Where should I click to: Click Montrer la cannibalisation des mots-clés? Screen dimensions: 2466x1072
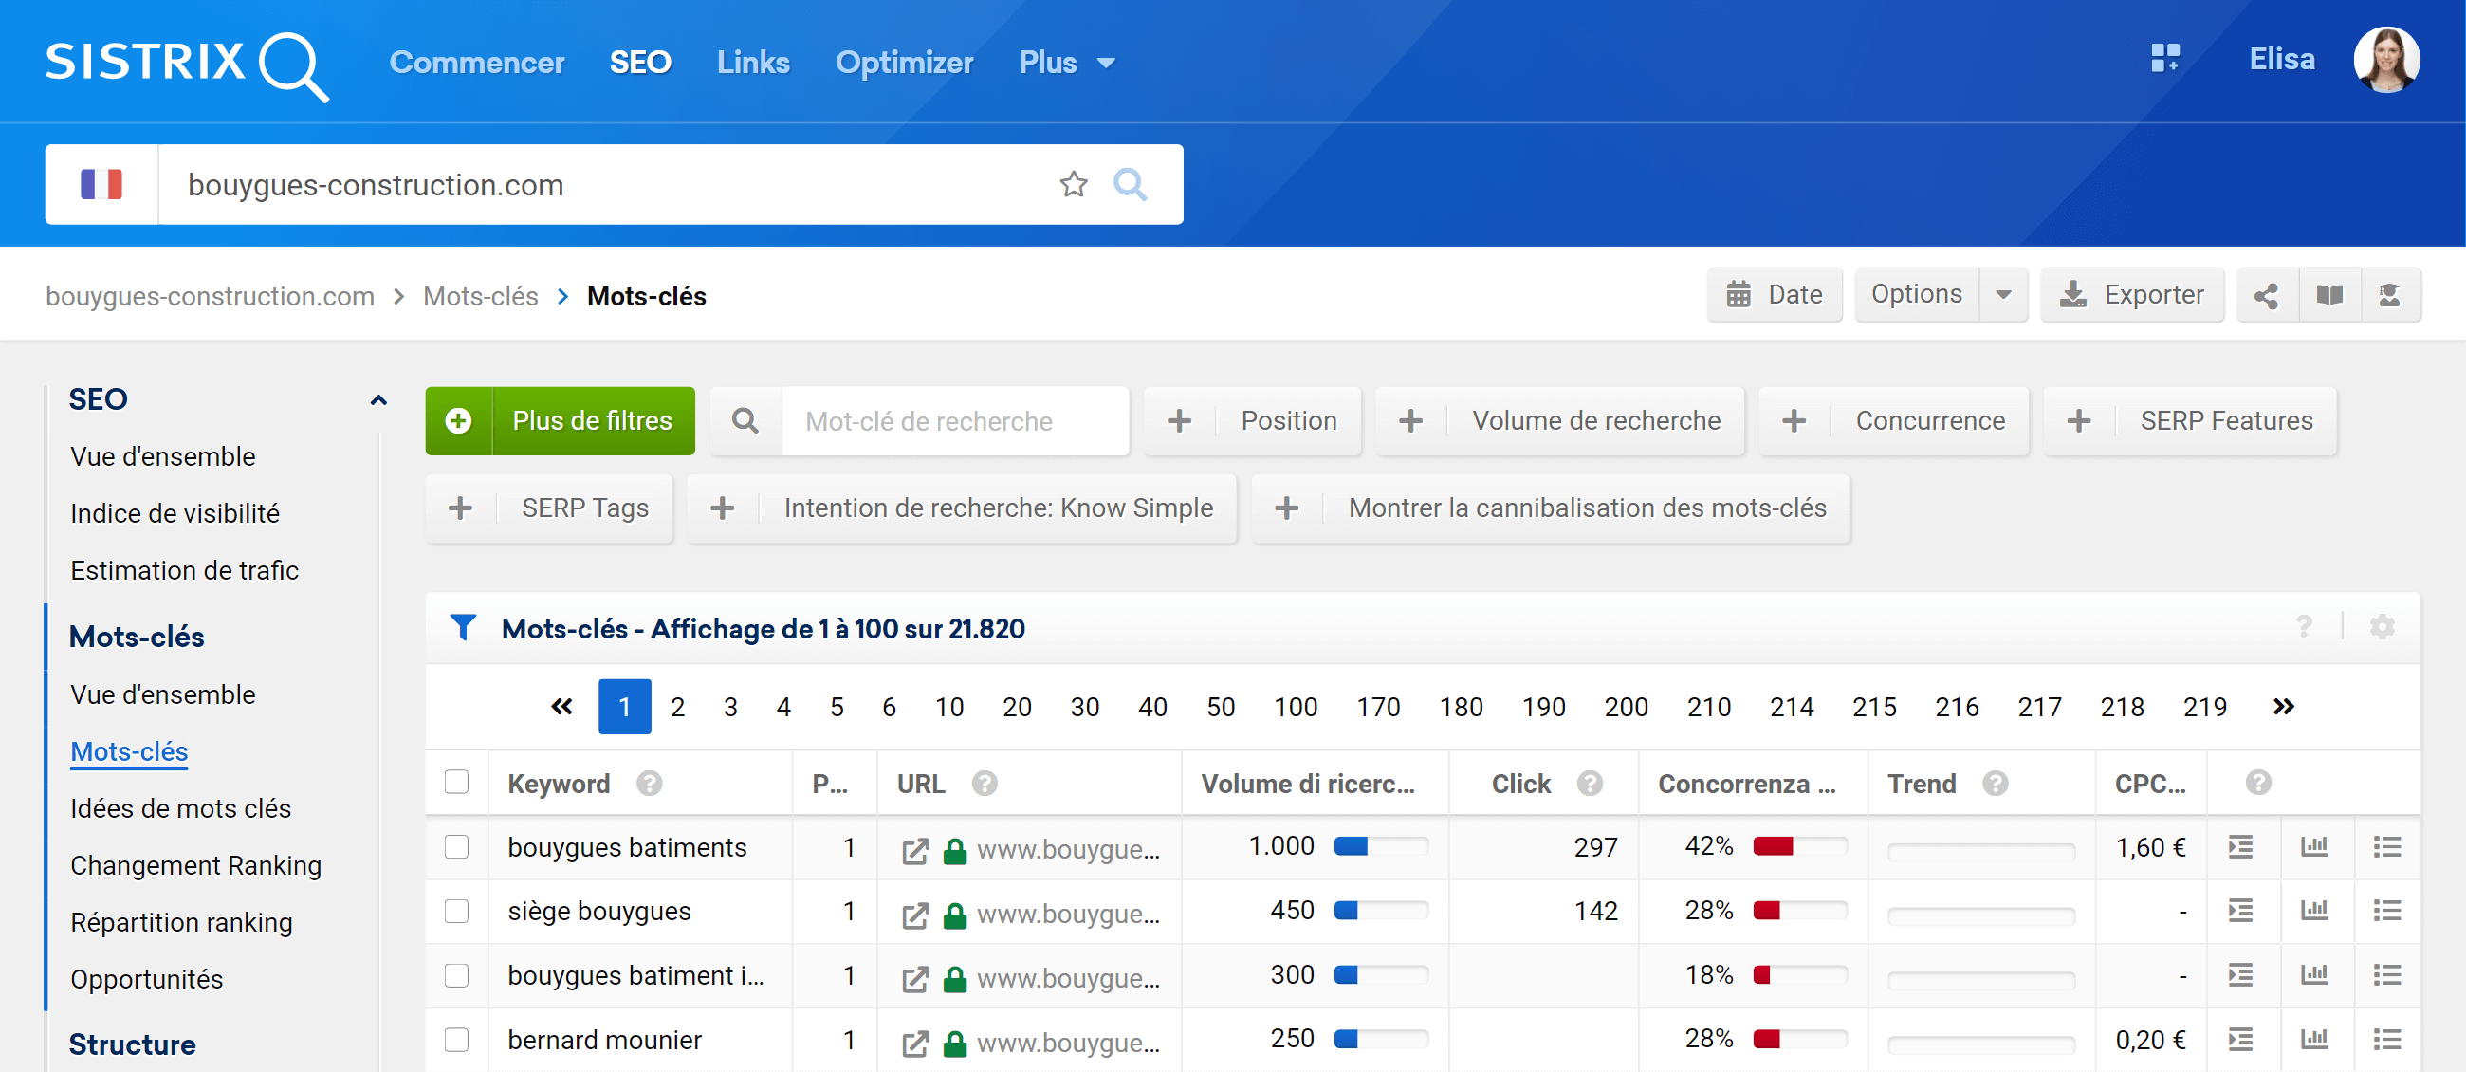(1551, 508)
